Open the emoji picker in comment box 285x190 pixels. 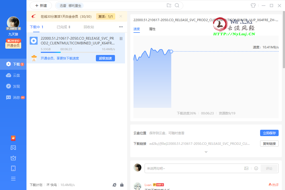[256, 168]
